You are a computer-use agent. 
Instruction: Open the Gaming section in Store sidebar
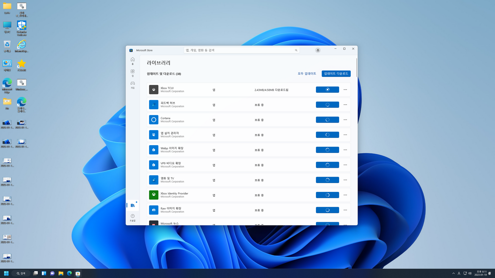(x=133, y=85)
